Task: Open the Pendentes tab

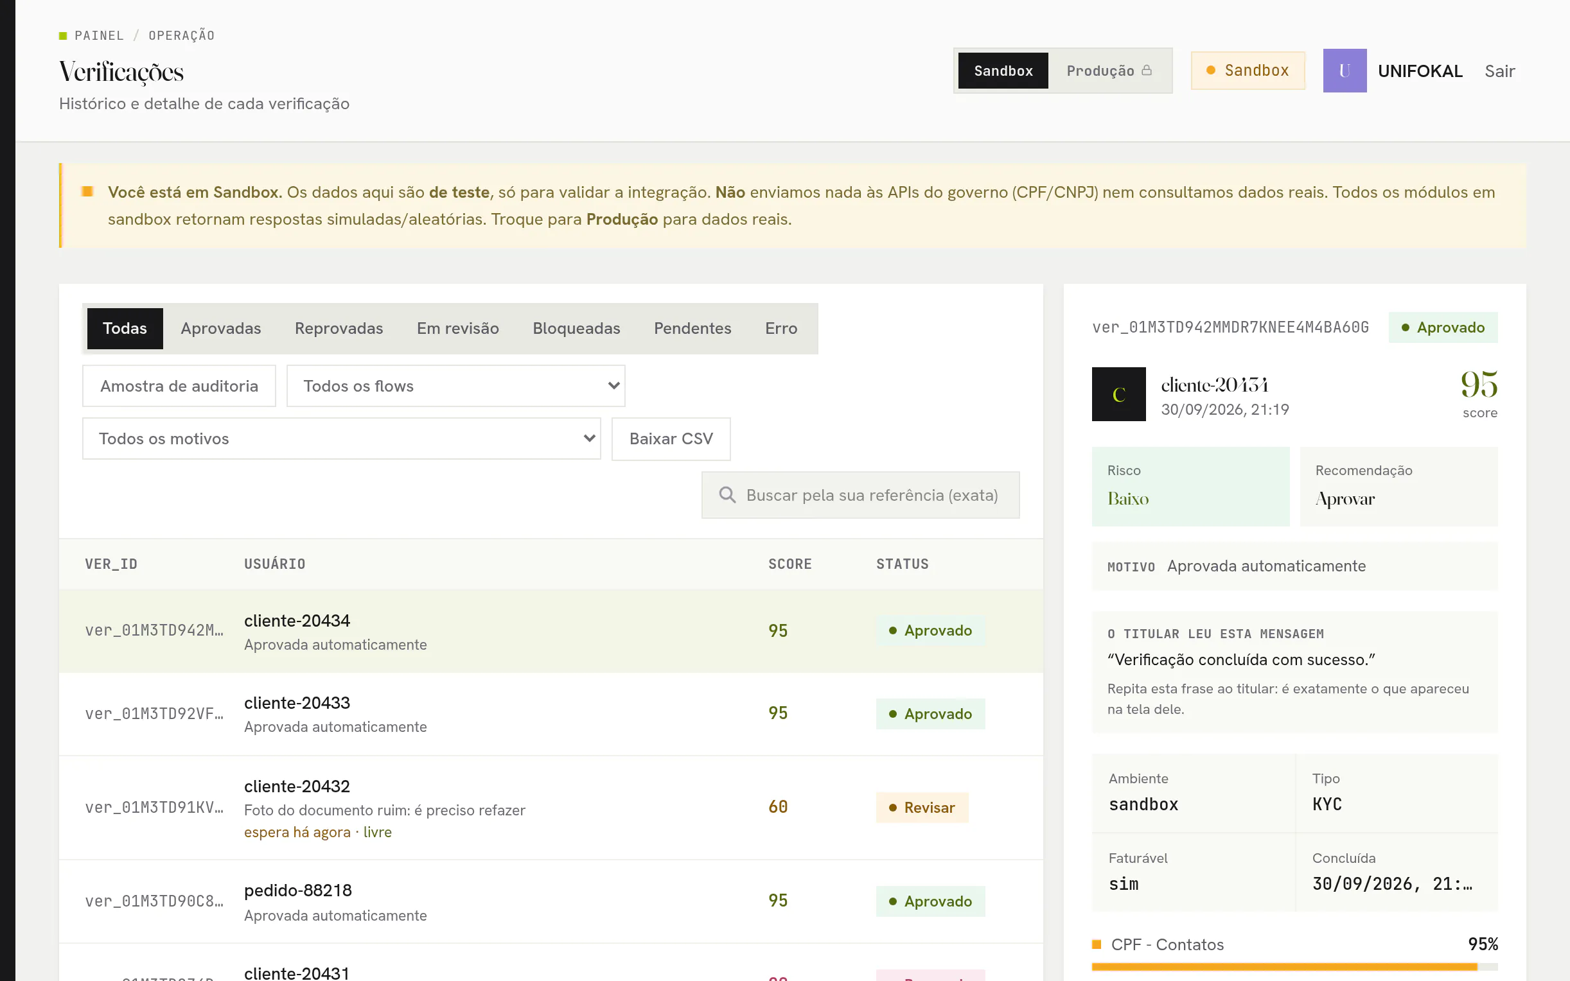Action: click(692, 328)
